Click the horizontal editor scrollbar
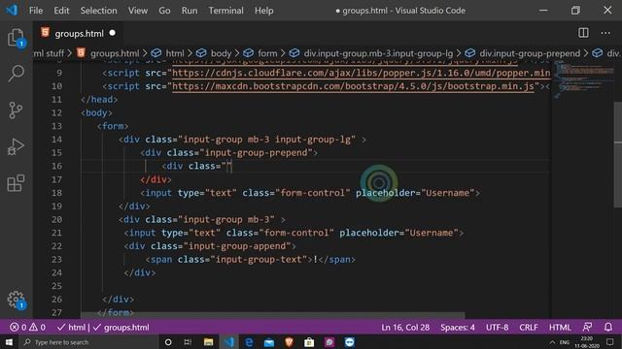622x349 pixels. pos(272,315)
